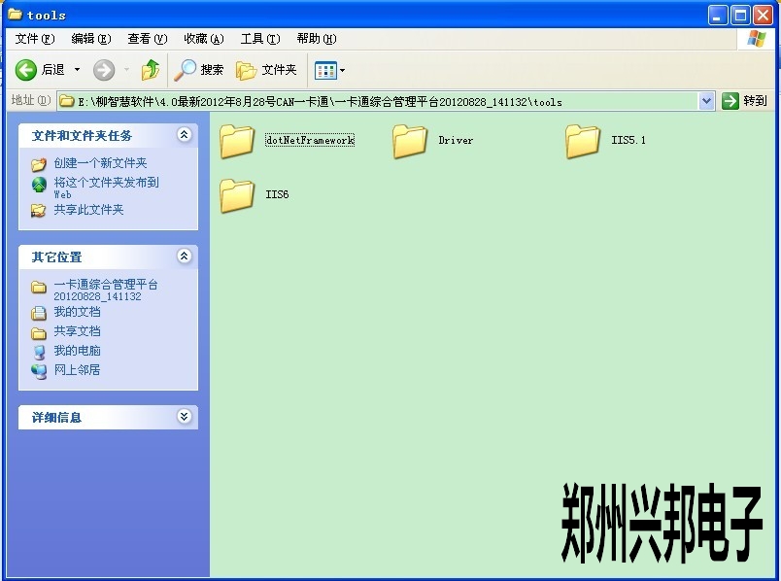
Task: Collapse the Other Places panel
Action: [x=184, y=256]
